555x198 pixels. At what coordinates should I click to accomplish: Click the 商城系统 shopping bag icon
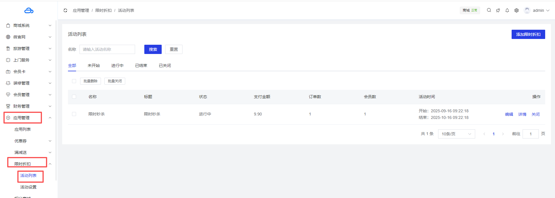pyautogui.click(x=8, y=25)
